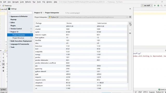Click CRLF line separator in status bar
Viewport: 166px width, 93px height.
click(140, 92)
